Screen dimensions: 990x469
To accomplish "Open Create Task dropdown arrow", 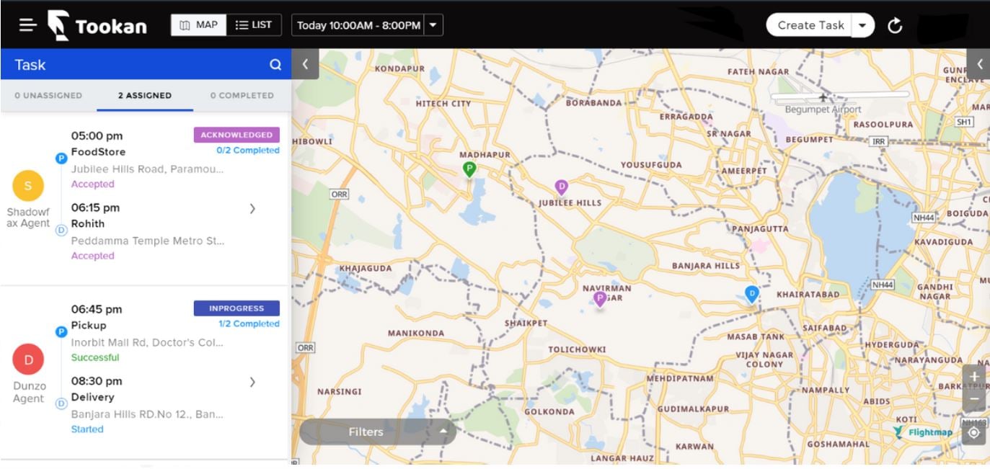I will 862,26.
